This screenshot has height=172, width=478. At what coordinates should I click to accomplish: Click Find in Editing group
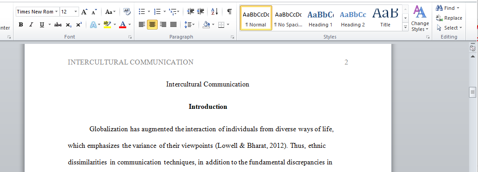point(447,8)
